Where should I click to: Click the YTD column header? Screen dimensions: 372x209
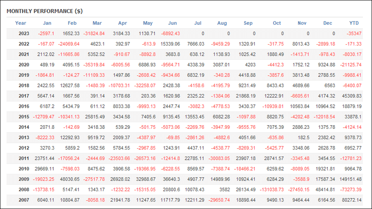354,23
